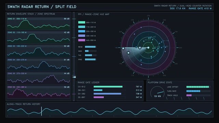
Task: Click the triangular pointer on the vertical zone scale
Action: [x=74, y=77]
